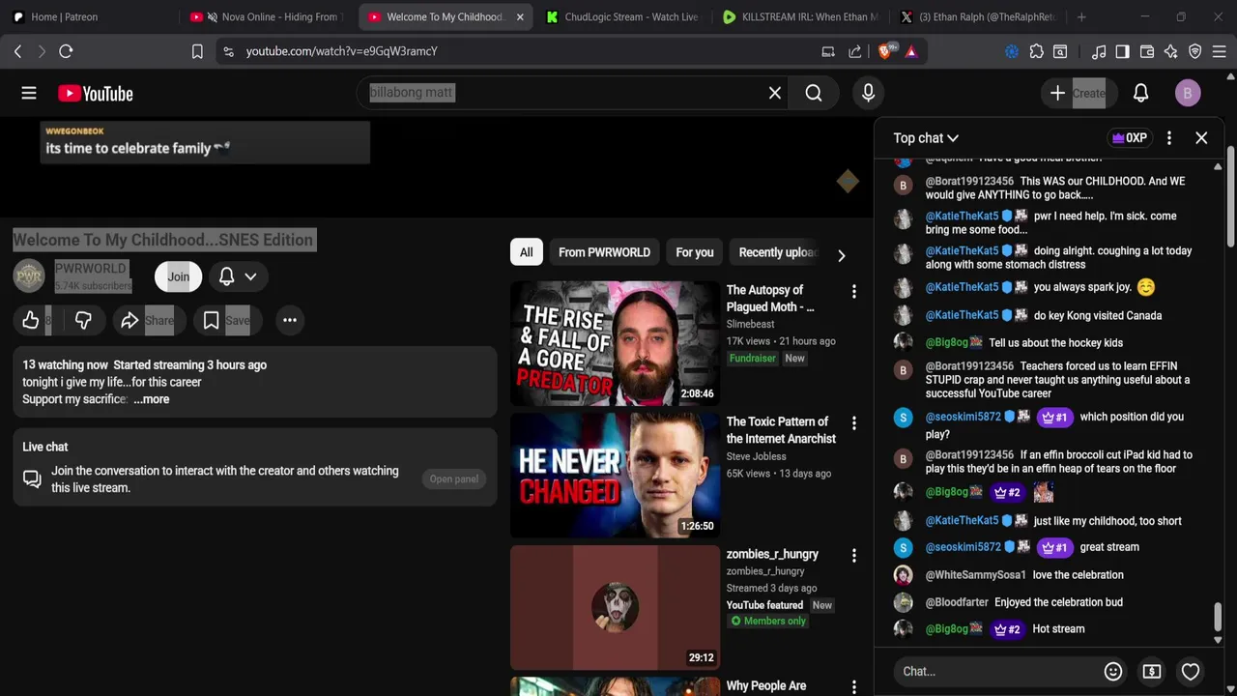Screen dimensions: 1237x696
Task: Click the Open panel button
Action: pos(454,479)
